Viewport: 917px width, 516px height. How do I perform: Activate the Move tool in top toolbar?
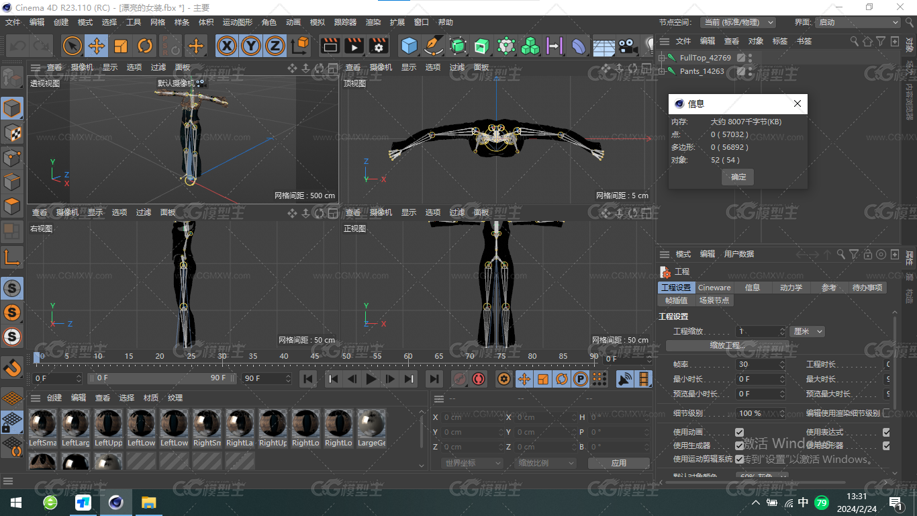97,46
